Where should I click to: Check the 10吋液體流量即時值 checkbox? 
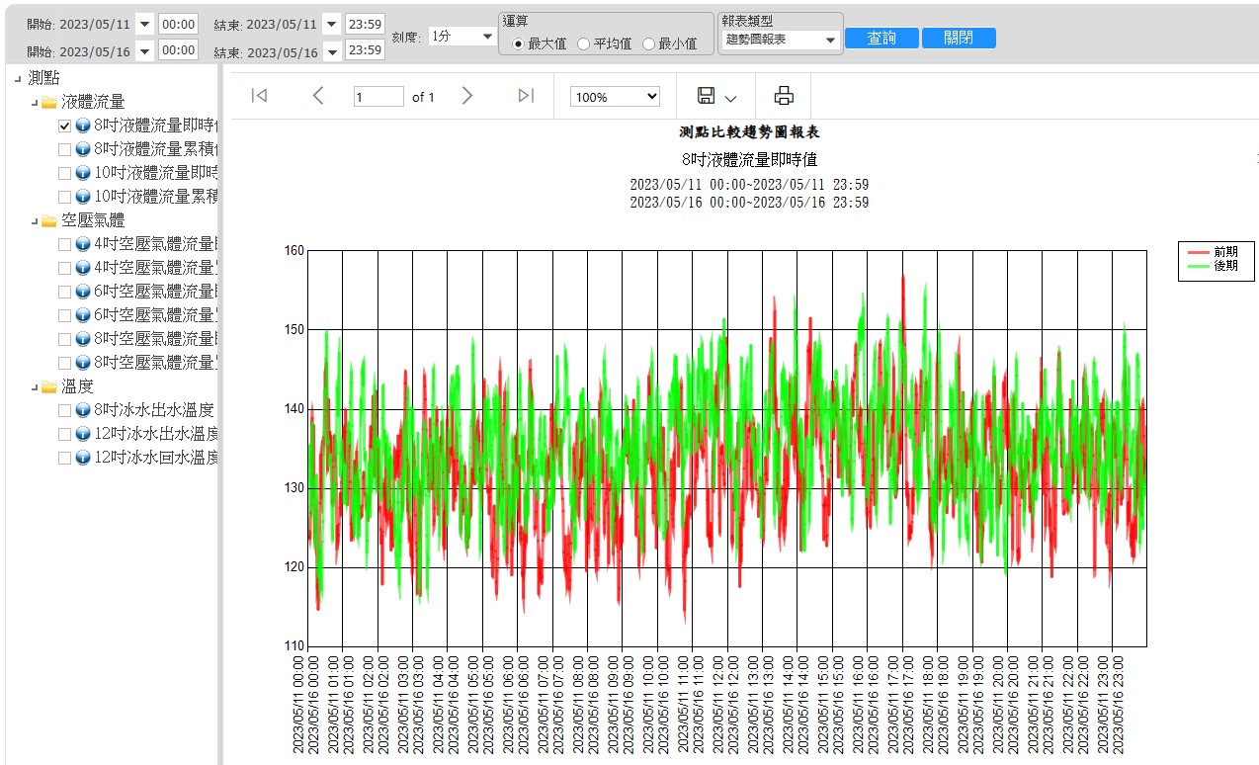pos(64,173)
